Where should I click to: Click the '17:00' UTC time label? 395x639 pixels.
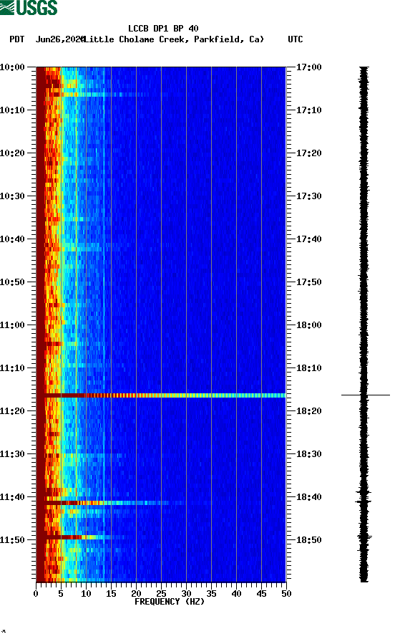click(308, 67)
